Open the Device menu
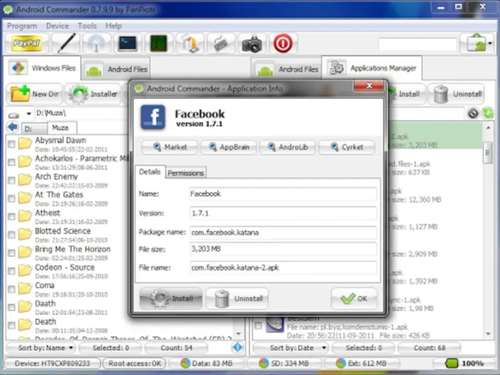The width and height of the screenshot is (500, 375). coord(57,26)
